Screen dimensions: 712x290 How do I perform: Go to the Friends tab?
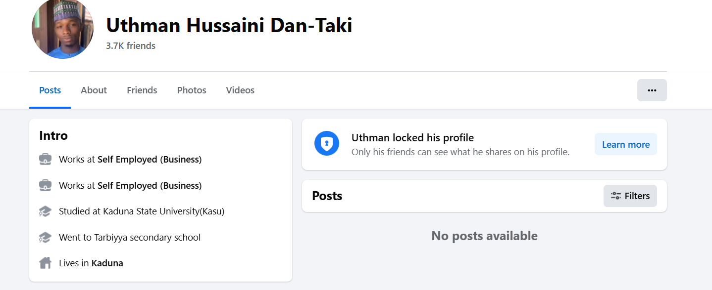point(142,90)
